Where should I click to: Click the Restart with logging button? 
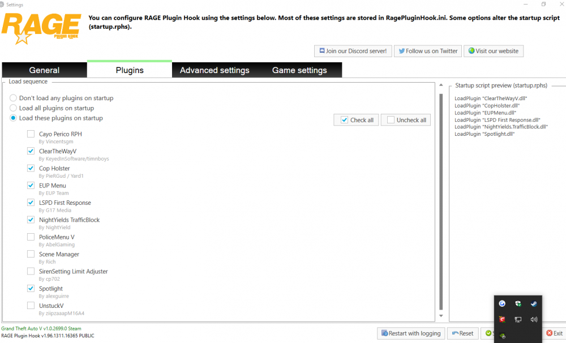pyautogui.click(x=411, y=333)
